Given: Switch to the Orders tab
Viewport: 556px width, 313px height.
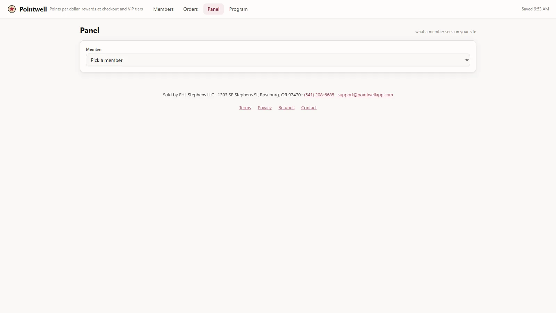Looking at the screenshot, I should (x=190, y=9).
